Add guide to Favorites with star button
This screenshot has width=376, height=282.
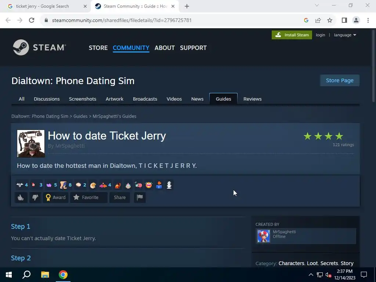(89, 197)
